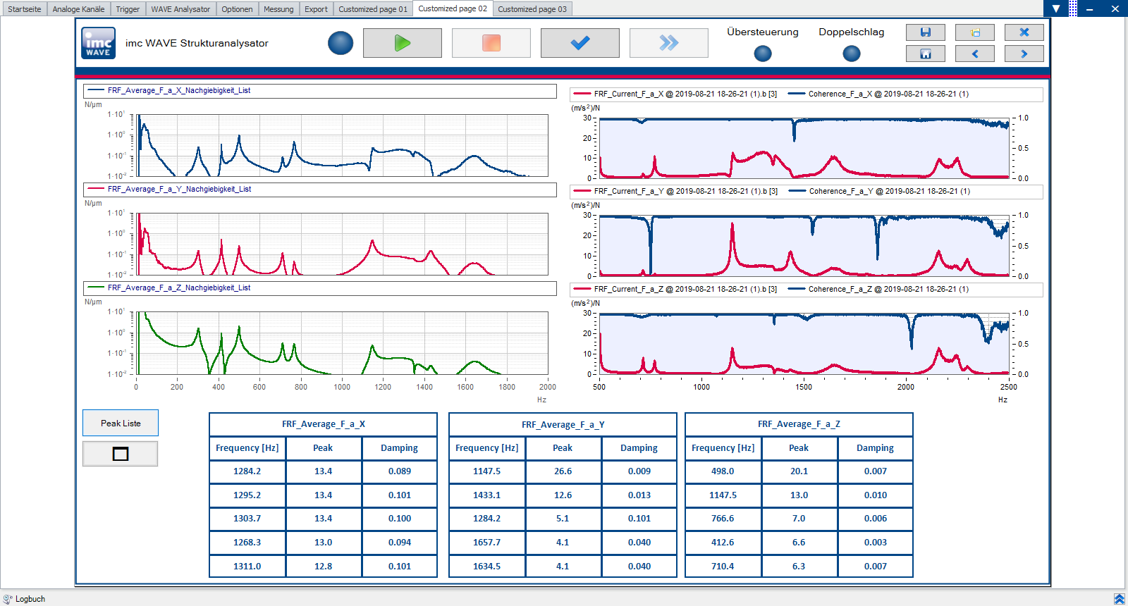Start measurement with green play button
This screenshot has width=1128, height=606.
402,43
